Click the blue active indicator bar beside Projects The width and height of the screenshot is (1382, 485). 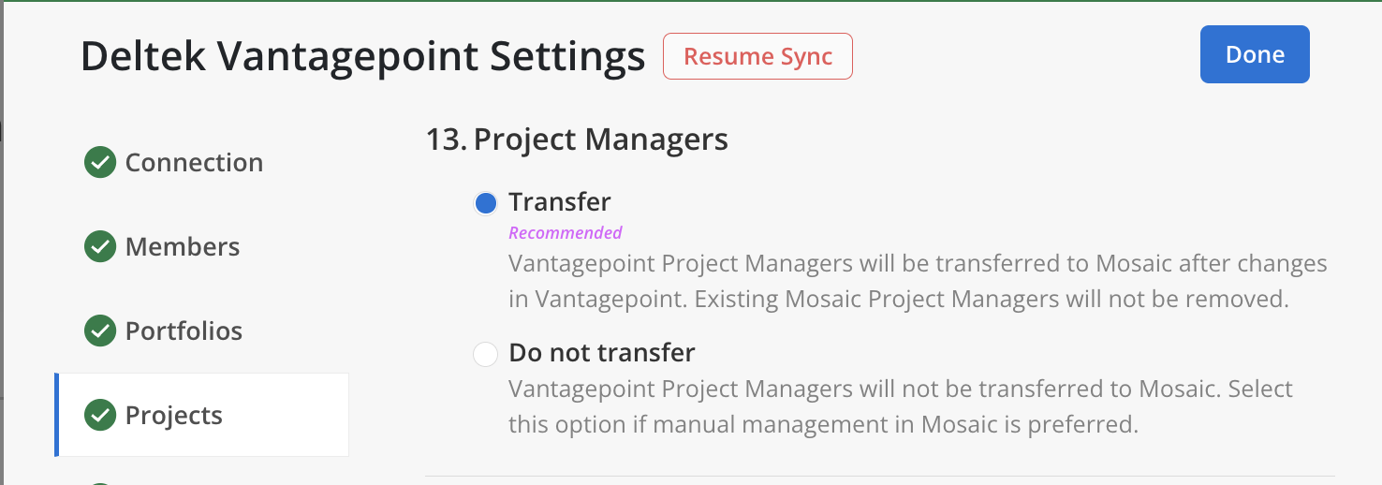click(57, 415)
